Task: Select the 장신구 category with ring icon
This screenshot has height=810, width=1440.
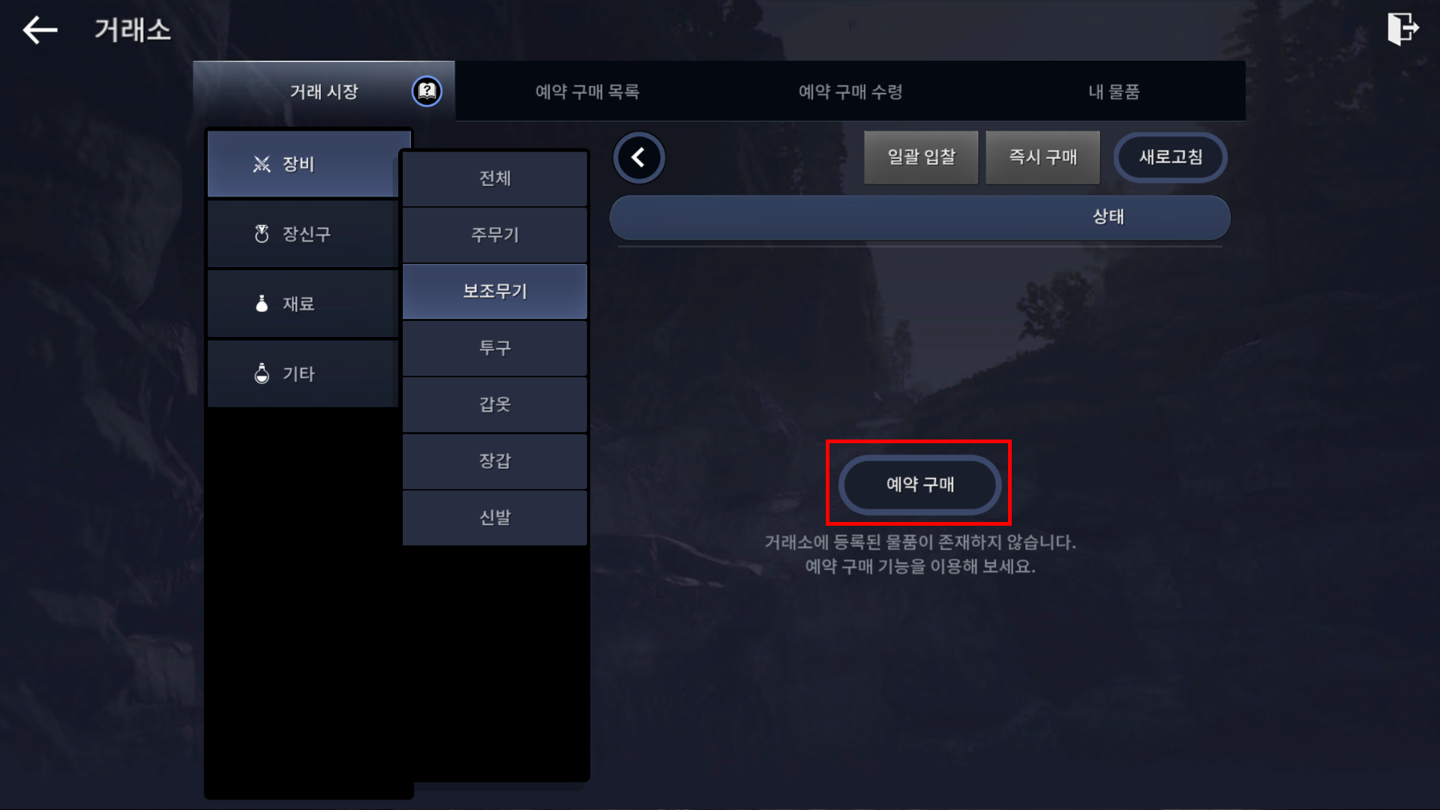Action: 303,234
